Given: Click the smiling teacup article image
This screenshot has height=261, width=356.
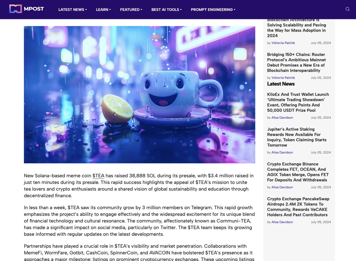Looking at the screenshot, I should pos(139,95).
